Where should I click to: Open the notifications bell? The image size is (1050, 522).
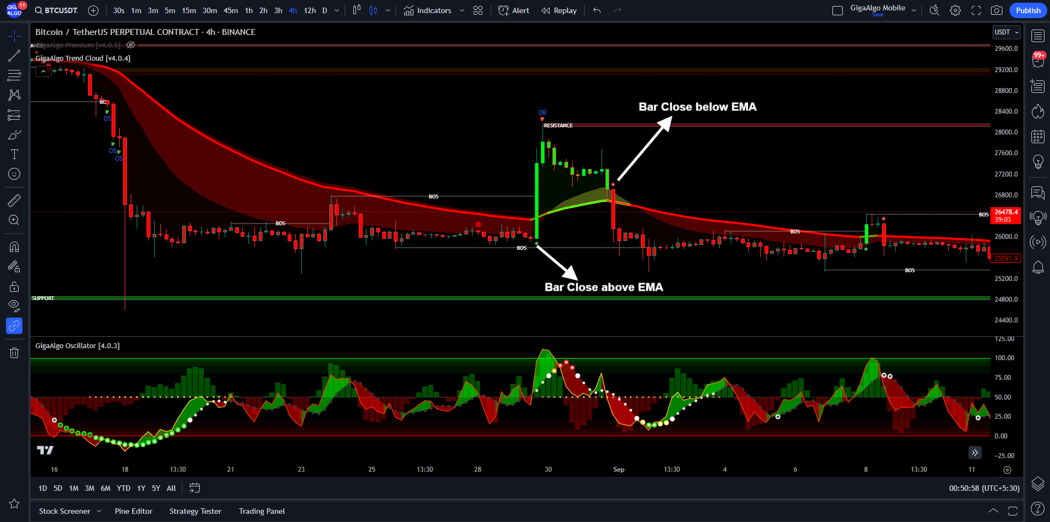point(1038,267)
